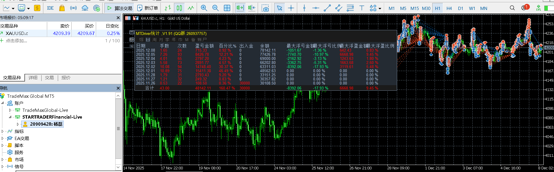Open the IDE (MetaEditor) button

[x=50, y=8]
